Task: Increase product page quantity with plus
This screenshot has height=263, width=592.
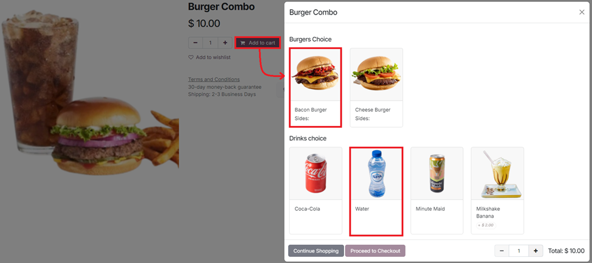Action: (225, 43)
